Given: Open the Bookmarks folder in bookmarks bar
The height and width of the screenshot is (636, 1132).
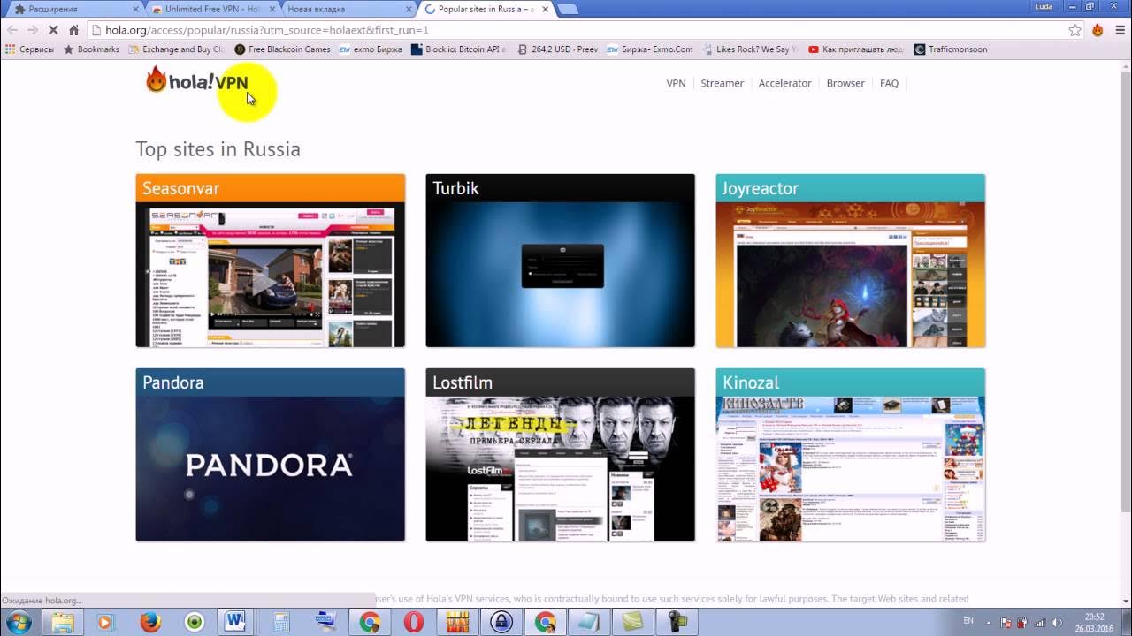Looking at the screenshot, I should pos(91,49).
